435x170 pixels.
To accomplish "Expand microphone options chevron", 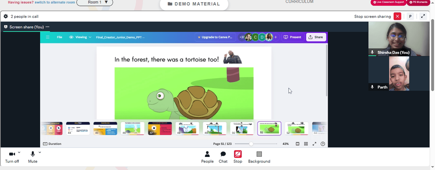I will click(40, 152).
